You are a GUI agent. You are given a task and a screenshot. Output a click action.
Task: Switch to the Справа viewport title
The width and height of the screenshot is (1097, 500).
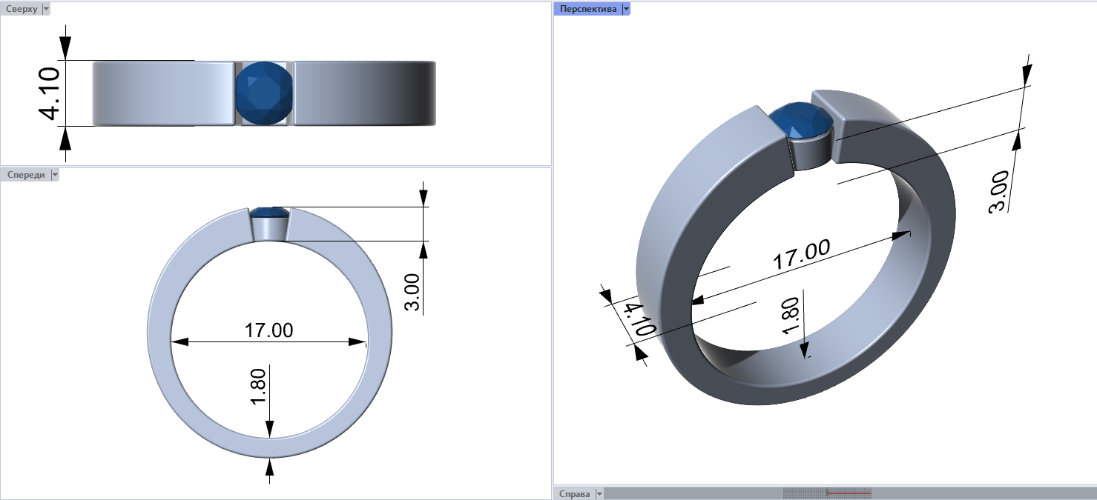tap(575, 493)
